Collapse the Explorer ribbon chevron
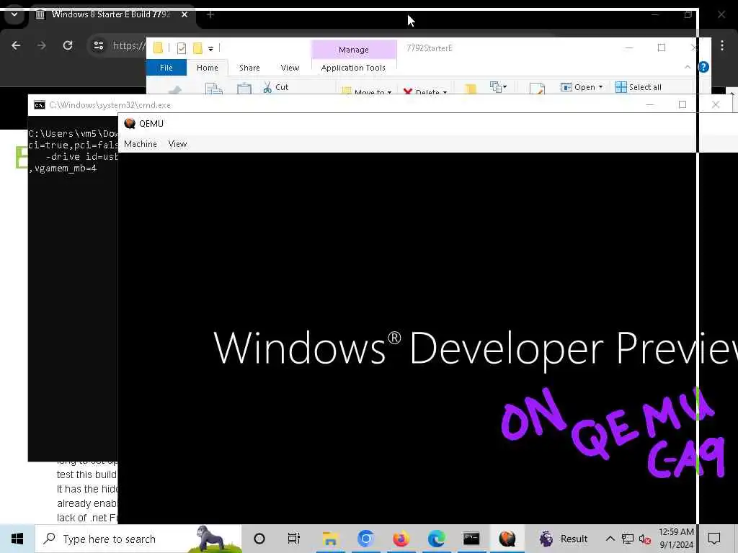Screen dimensions: 738x553 pos(687,67)
